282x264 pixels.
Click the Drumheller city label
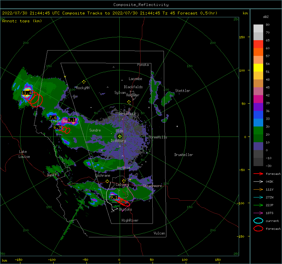tap(184, 155)
